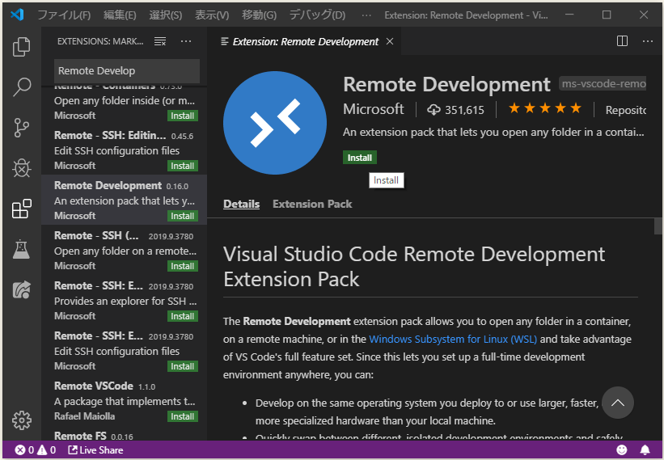Image resolution: width=664 pixels, height=460 pixels.
Task: Click Live Share in status bar
Action: tap(95, 449)
